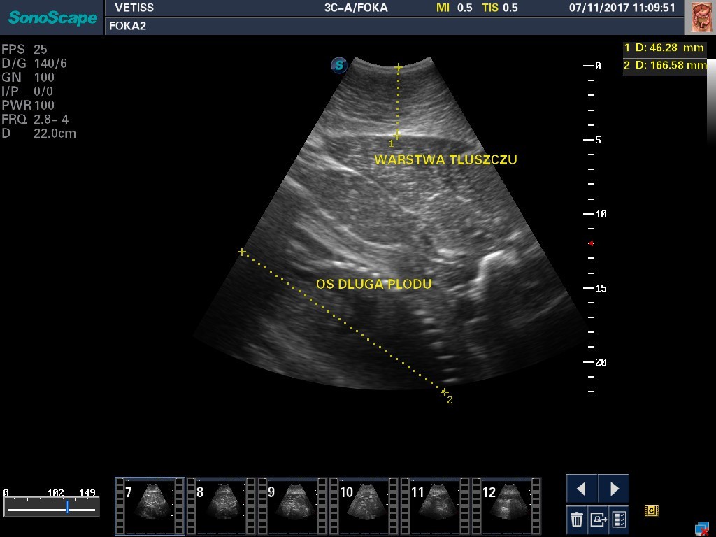Go to previous clip thumbnails page
The image size is (716, 537).
[x=582, y=488]
